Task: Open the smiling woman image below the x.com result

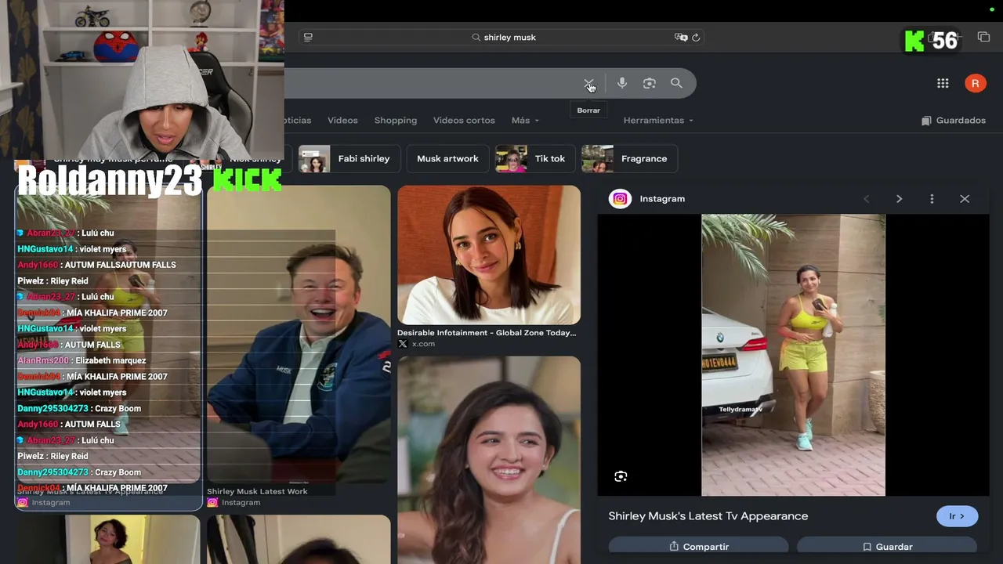Action: [x=489, y=460]
